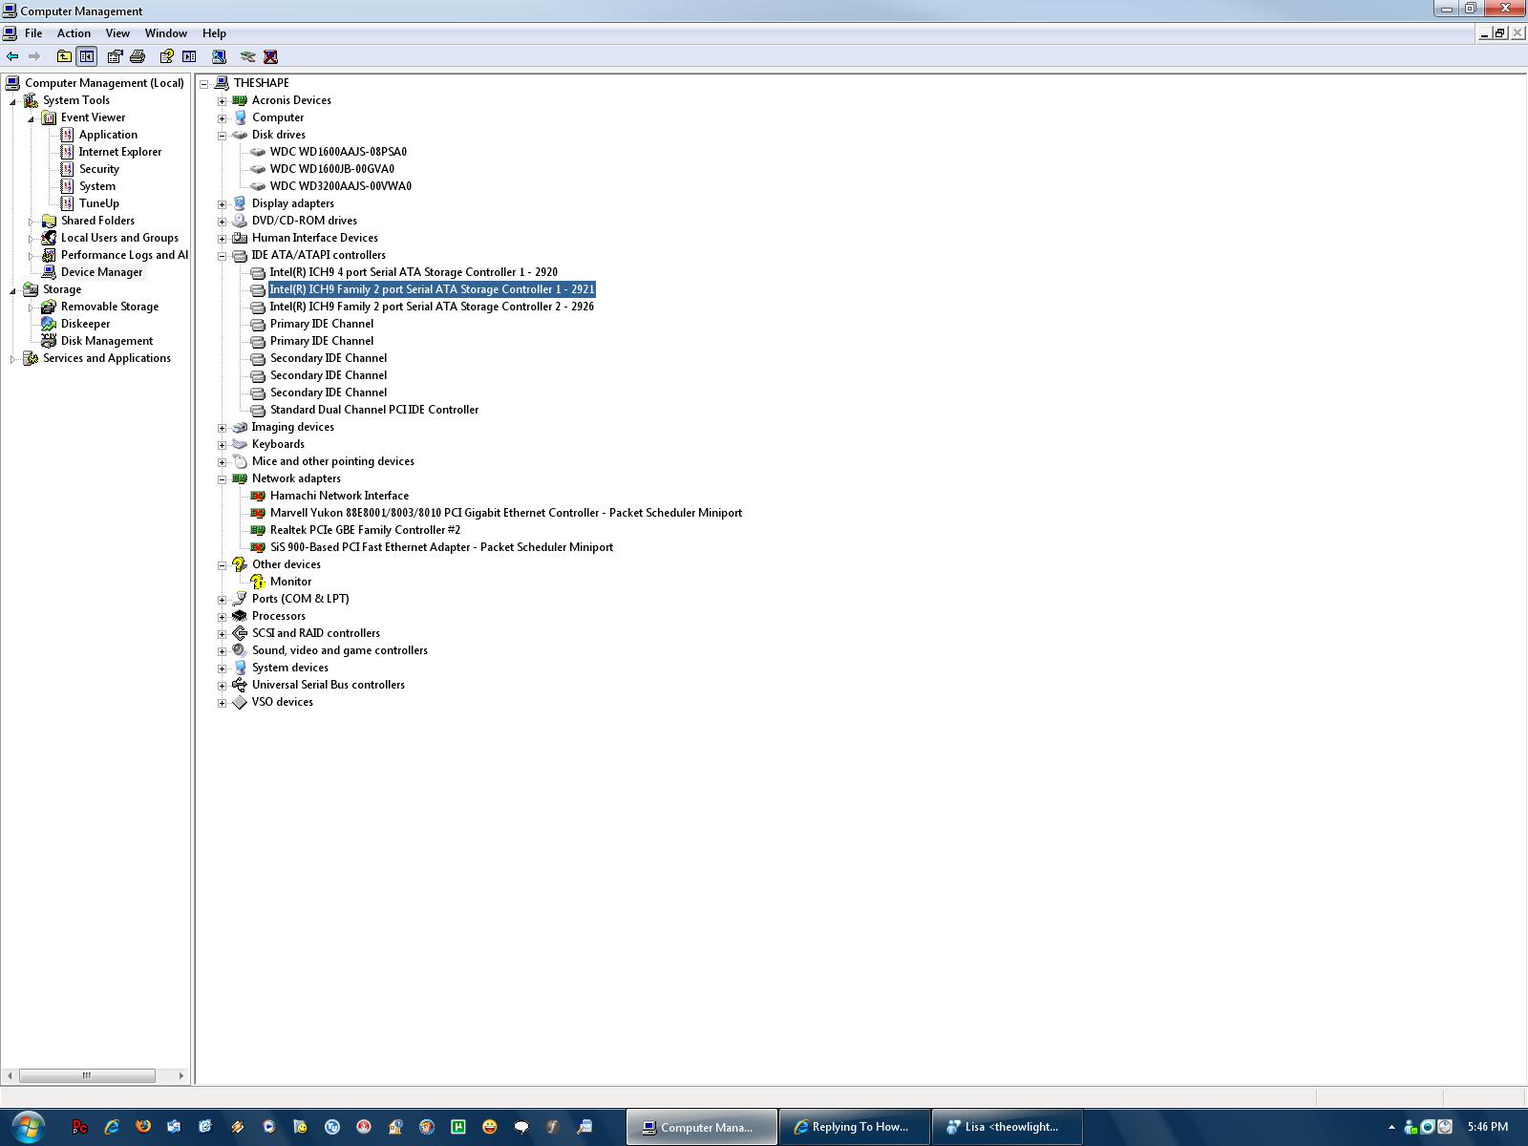The image size is (1528, 1146).
Task: Click the VSO devices diamond icon
Action: click(x=240, y=702)
